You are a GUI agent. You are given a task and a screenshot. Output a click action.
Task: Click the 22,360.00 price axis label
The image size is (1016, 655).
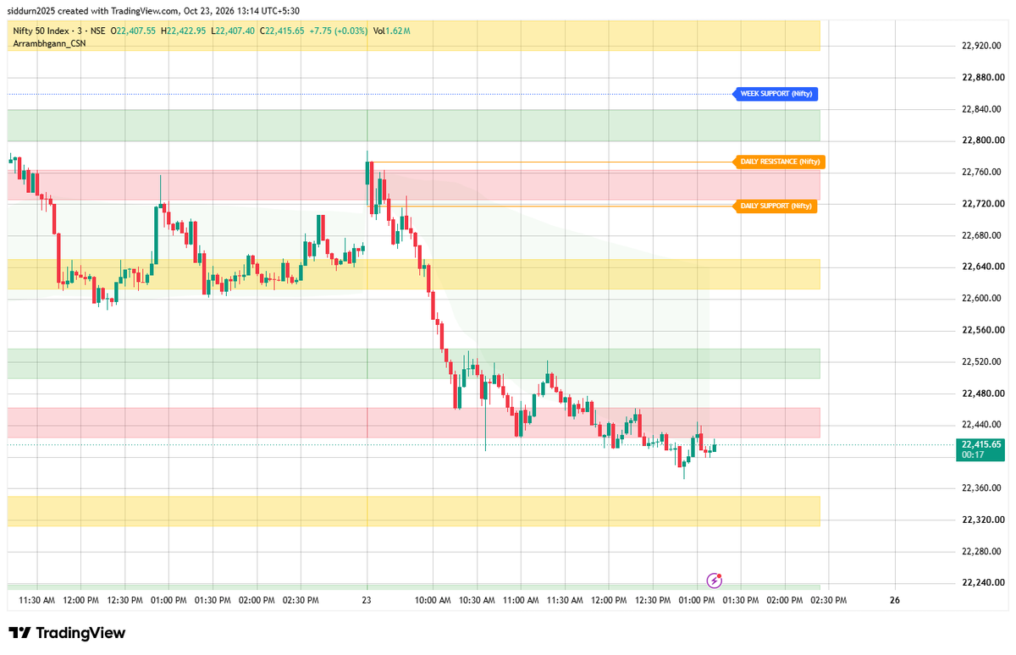(983, 488)
